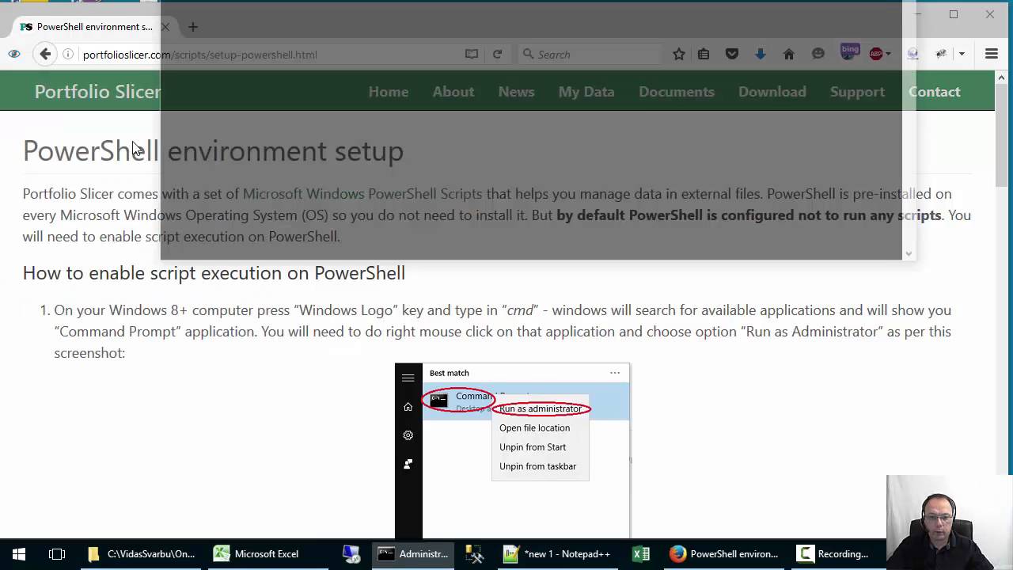1013x570 pixels.
Task: Open the network computer taskbar icon
Action: point(351,554)
